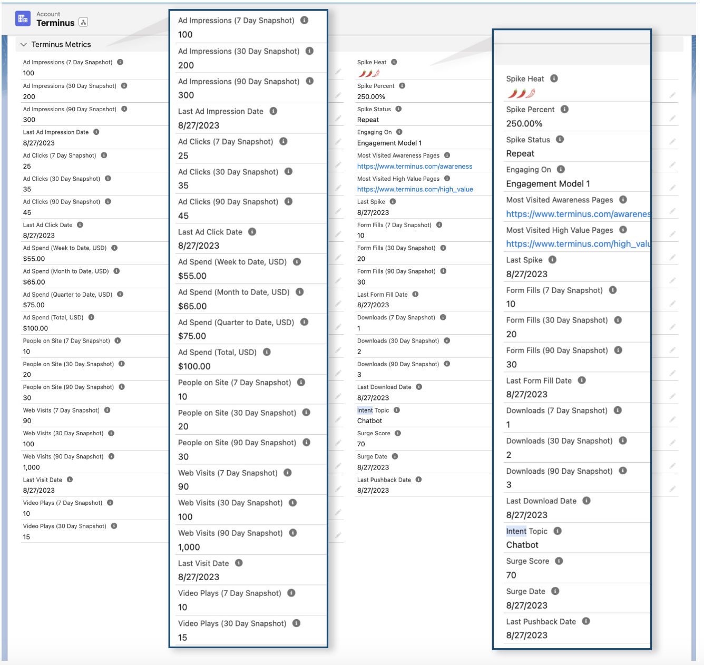Select small-print 'Repeat' Spike Status value
Viewport: 704px width, 665px height.
(x=368, y=120)
